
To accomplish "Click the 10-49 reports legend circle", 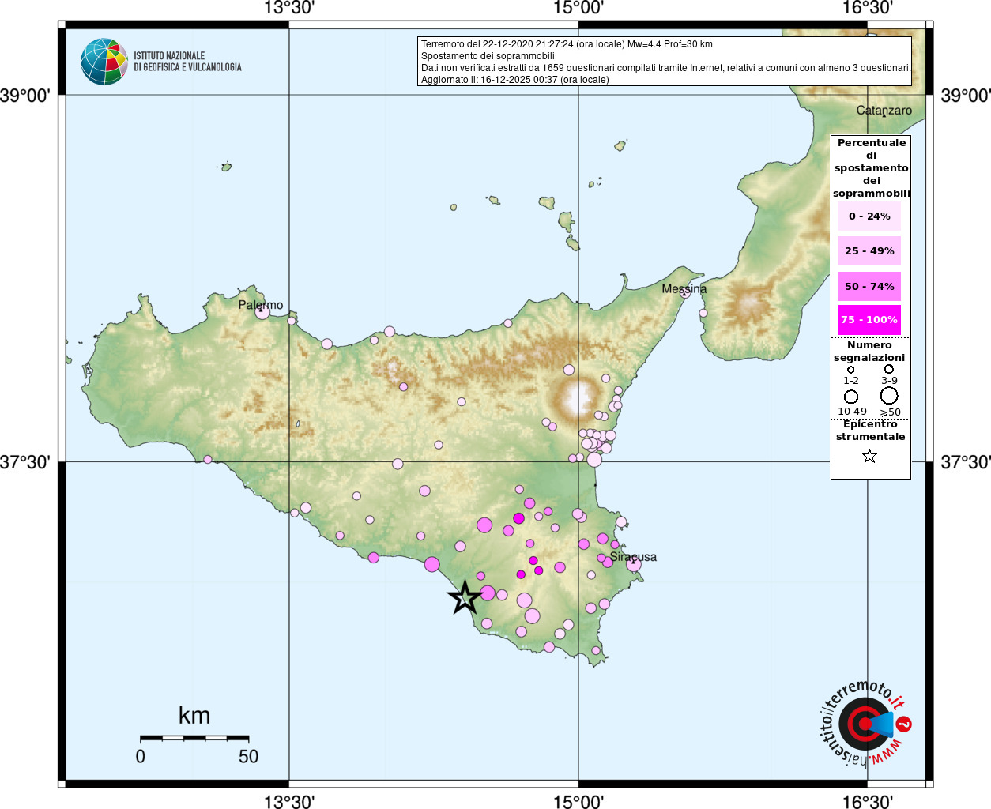I will [851, 397].
